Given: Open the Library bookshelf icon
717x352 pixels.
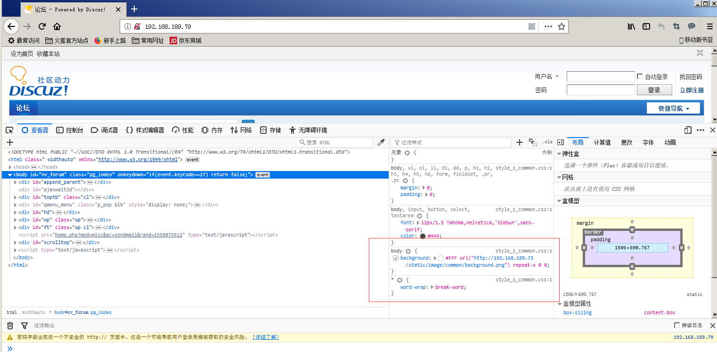Looking at the screenshot, I should (631, 26).
